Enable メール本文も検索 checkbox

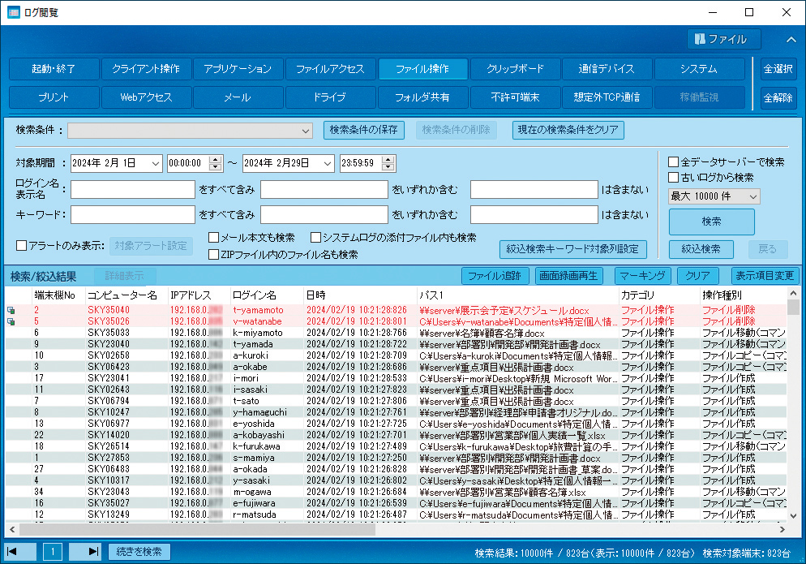tap(214, 238)
